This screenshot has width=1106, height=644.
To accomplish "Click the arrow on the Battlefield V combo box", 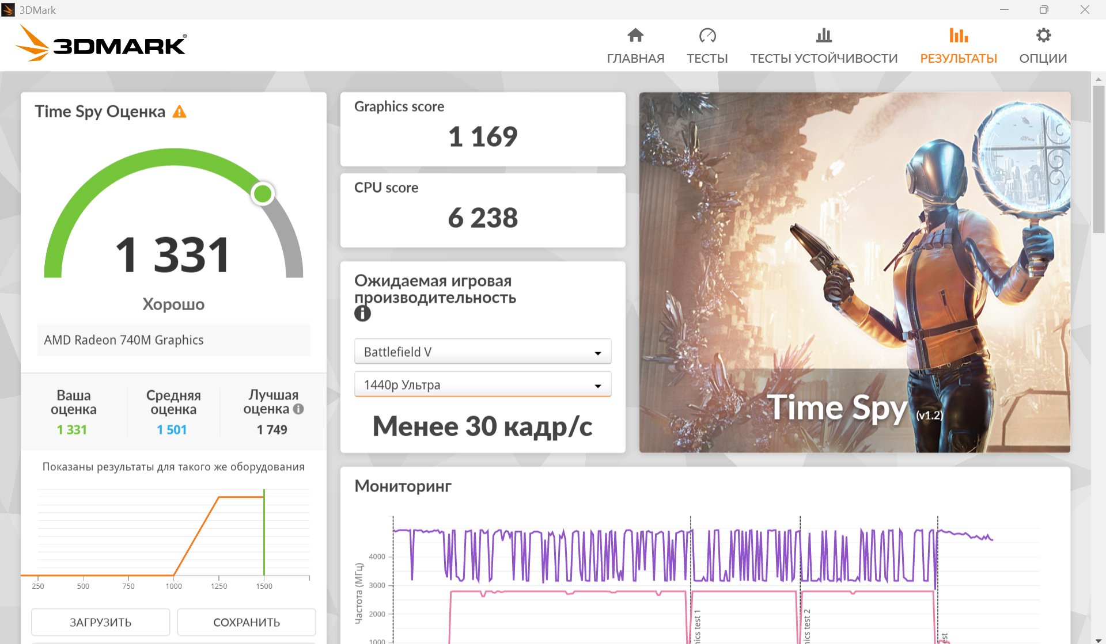I will click(598, 353).
